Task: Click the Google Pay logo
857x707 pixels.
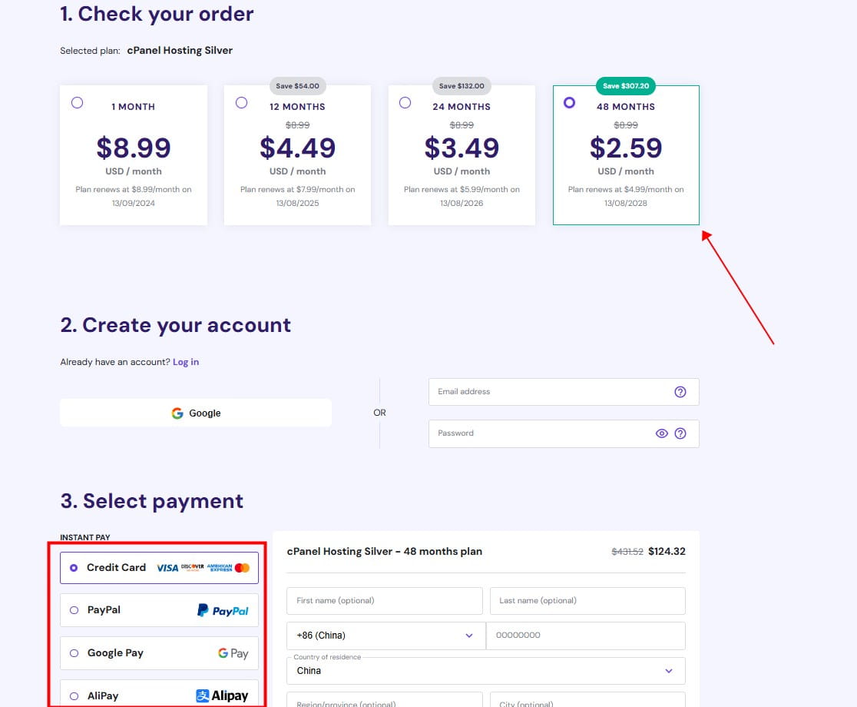Action: pos(233,653)
